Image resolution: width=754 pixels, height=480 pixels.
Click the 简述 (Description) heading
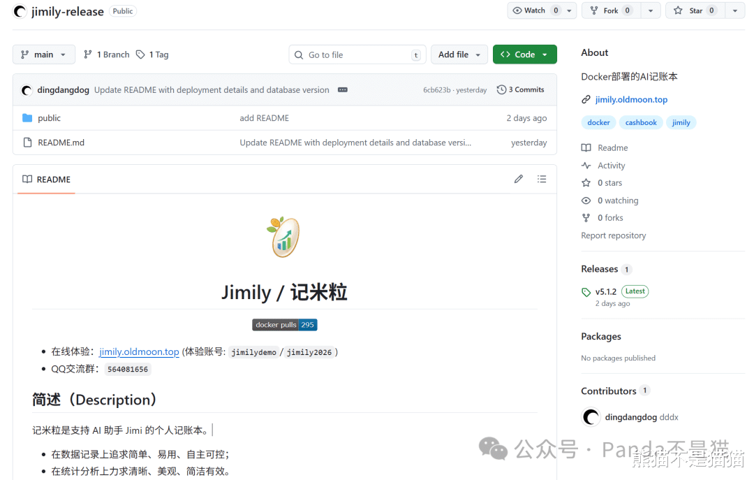tap(94, 400)
